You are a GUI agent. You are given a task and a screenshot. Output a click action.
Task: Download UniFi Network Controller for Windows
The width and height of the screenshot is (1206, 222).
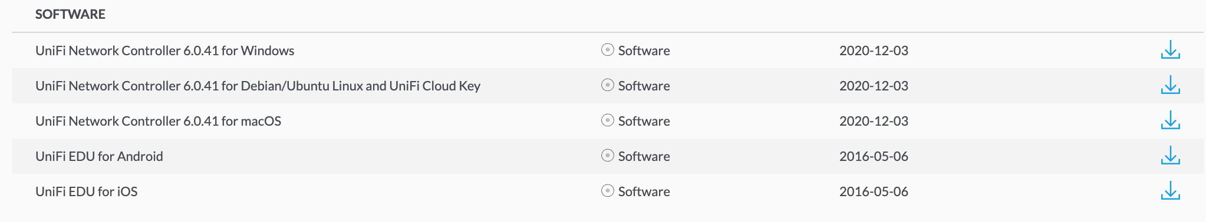[1170, 51]
